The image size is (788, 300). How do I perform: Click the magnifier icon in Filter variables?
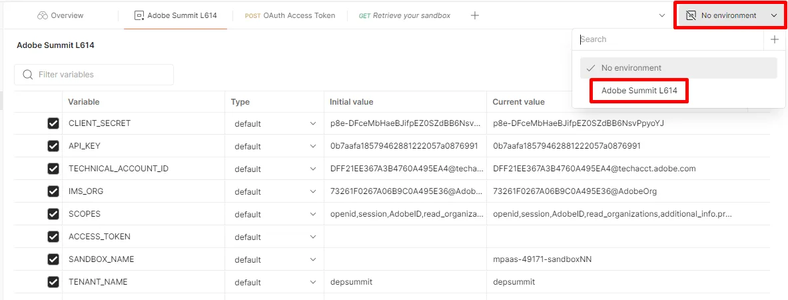pyautogui.click(x=28, y=75)
